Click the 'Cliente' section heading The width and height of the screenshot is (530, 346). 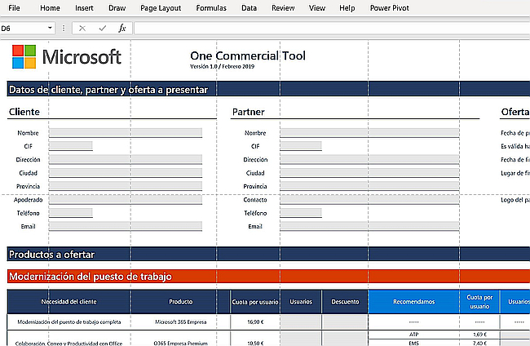(24, 112)
